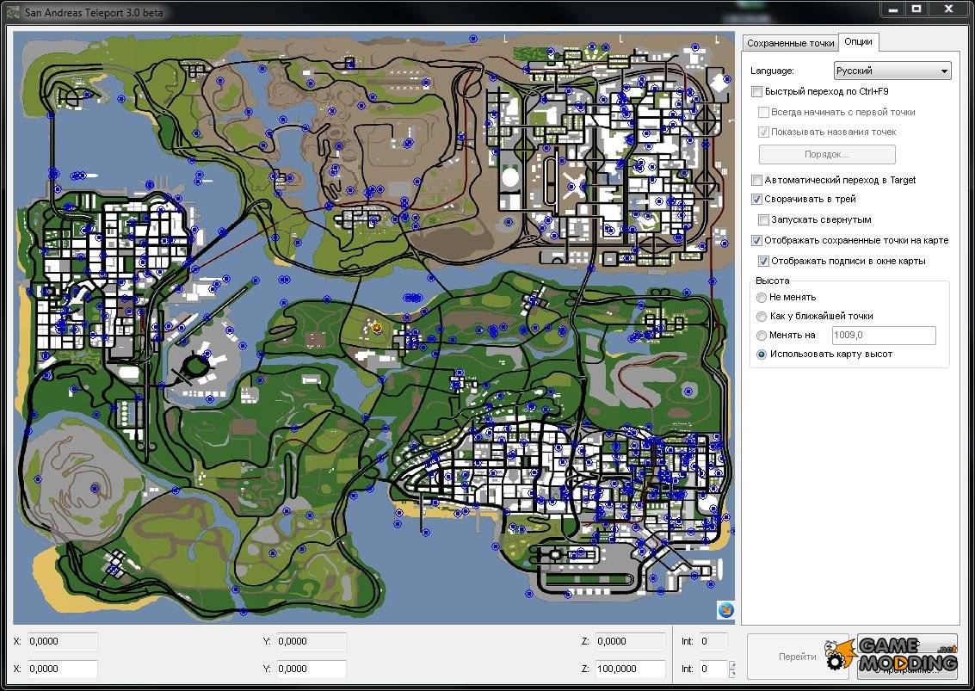This screenshot has height=691, width=975.
Task: Enable Быстрый переход по Ctrl+F9 checkbox
Action: (x=756, y=92)
